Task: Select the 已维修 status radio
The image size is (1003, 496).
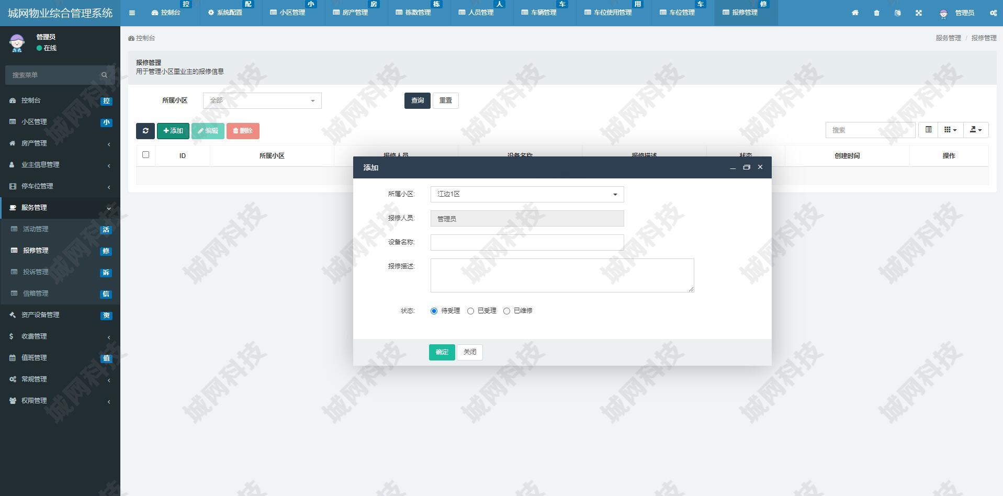Action: coord(506,311)
